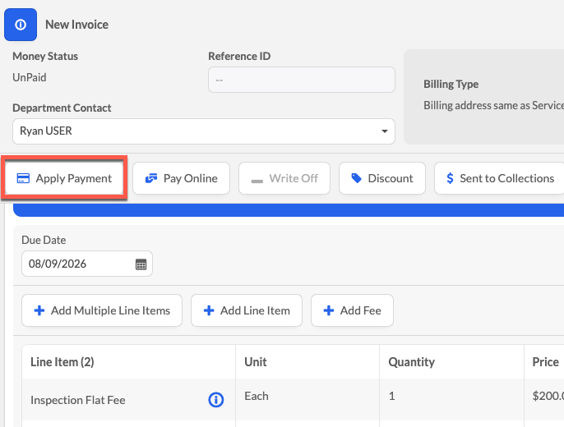Click the Add Fee button
Screen dimensions: 564x427
pos(352,310)
